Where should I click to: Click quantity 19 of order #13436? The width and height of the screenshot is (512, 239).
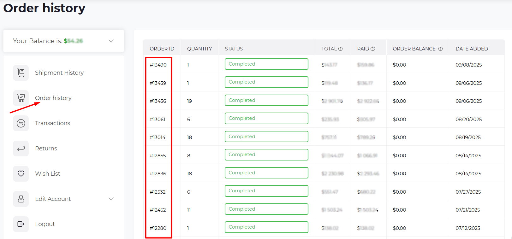tap(189, 101)
